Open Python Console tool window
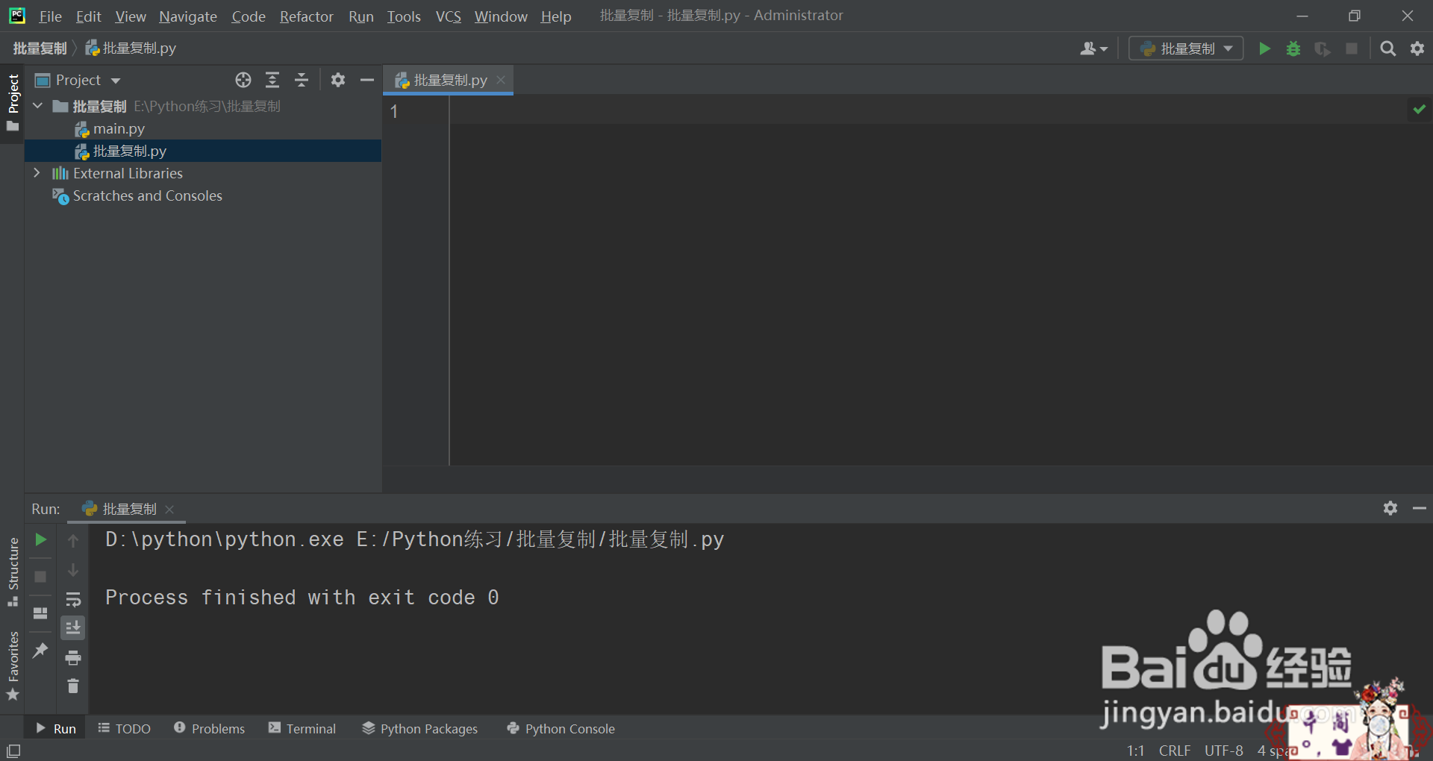The image size is (1433, 761). click(x=561, y=728)
